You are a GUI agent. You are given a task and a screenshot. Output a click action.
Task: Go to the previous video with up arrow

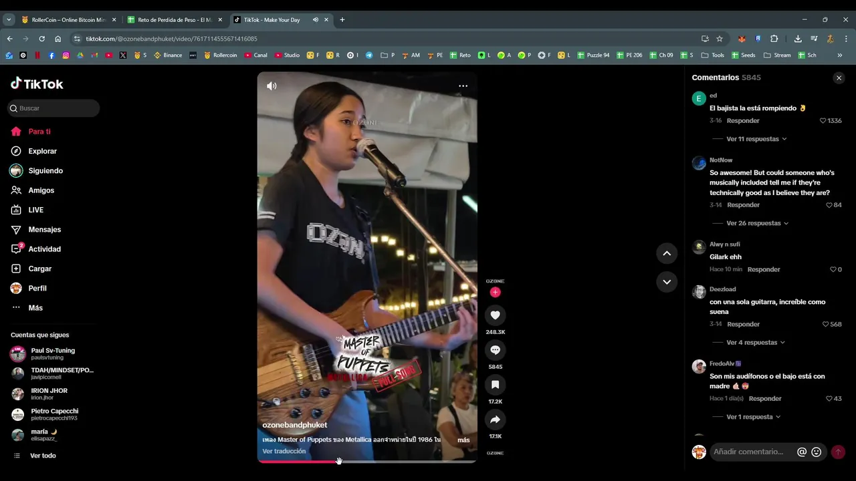point(667,253)
